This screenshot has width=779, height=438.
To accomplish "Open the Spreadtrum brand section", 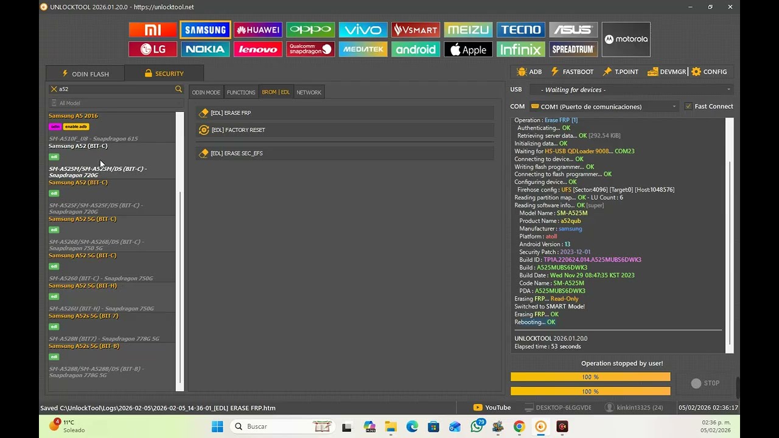I will 573,49.
